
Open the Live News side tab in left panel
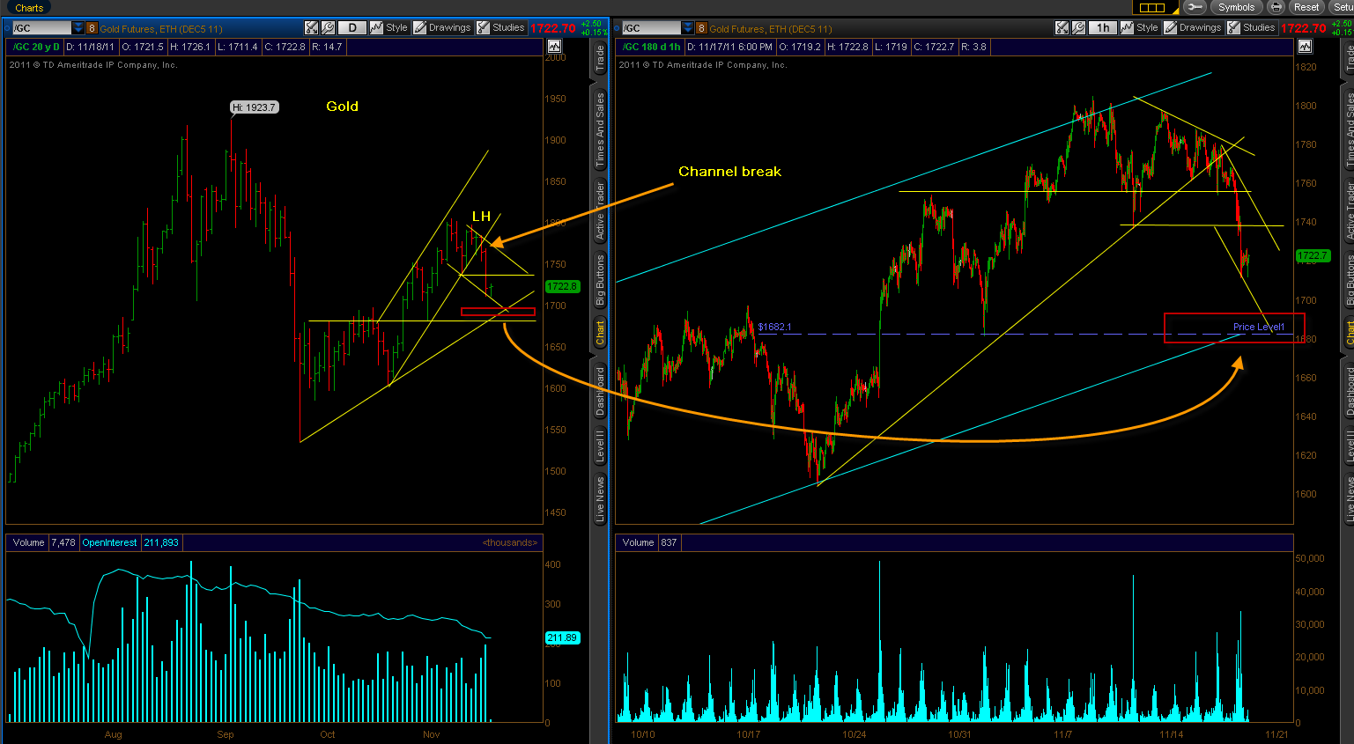[x=600, y=499]
